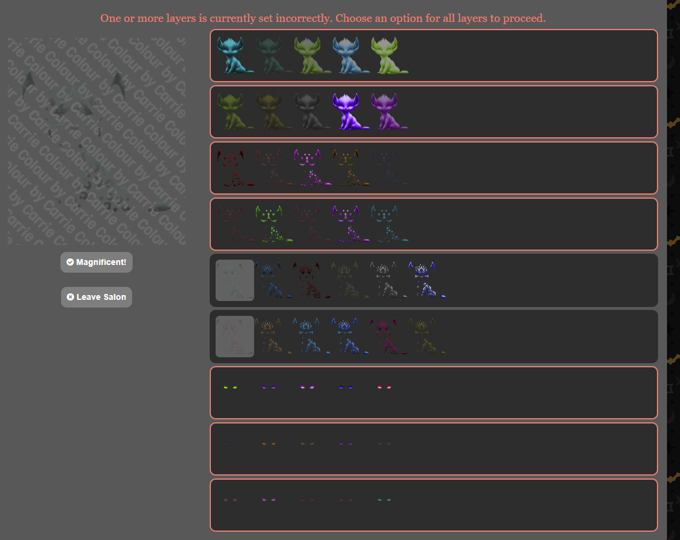Pick the bright green markings in the fourth row
Screen dimensions: 680x540
[x=273, y=224]
